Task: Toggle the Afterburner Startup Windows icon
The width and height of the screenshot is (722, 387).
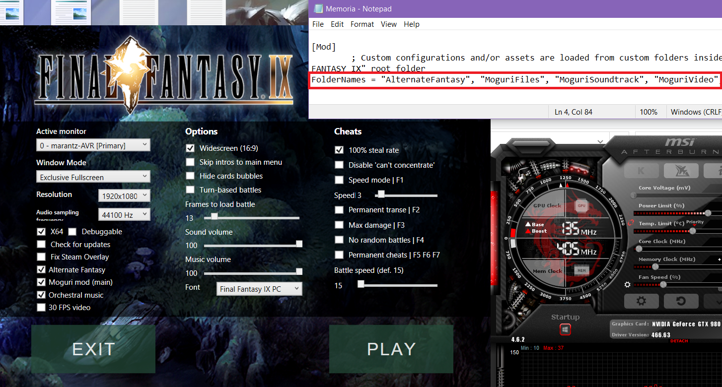Action: point(565,329)
